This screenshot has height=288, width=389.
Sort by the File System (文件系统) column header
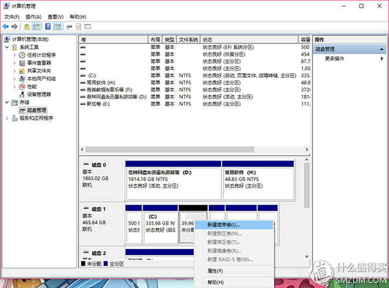[189, 39]
